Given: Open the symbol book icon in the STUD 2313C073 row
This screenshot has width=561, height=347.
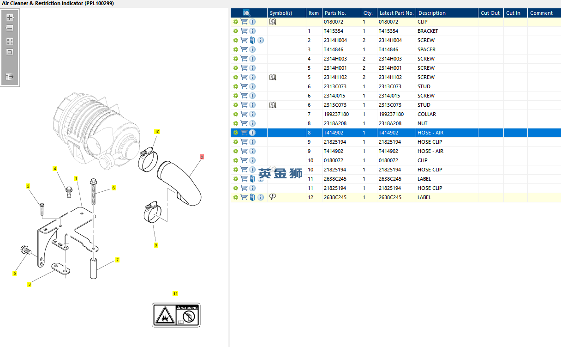Looking at the screenshot, I should coord(272,105).
